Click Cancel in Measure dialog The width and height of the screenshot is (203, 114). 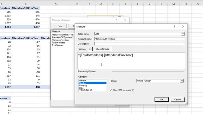click(178, 99)
